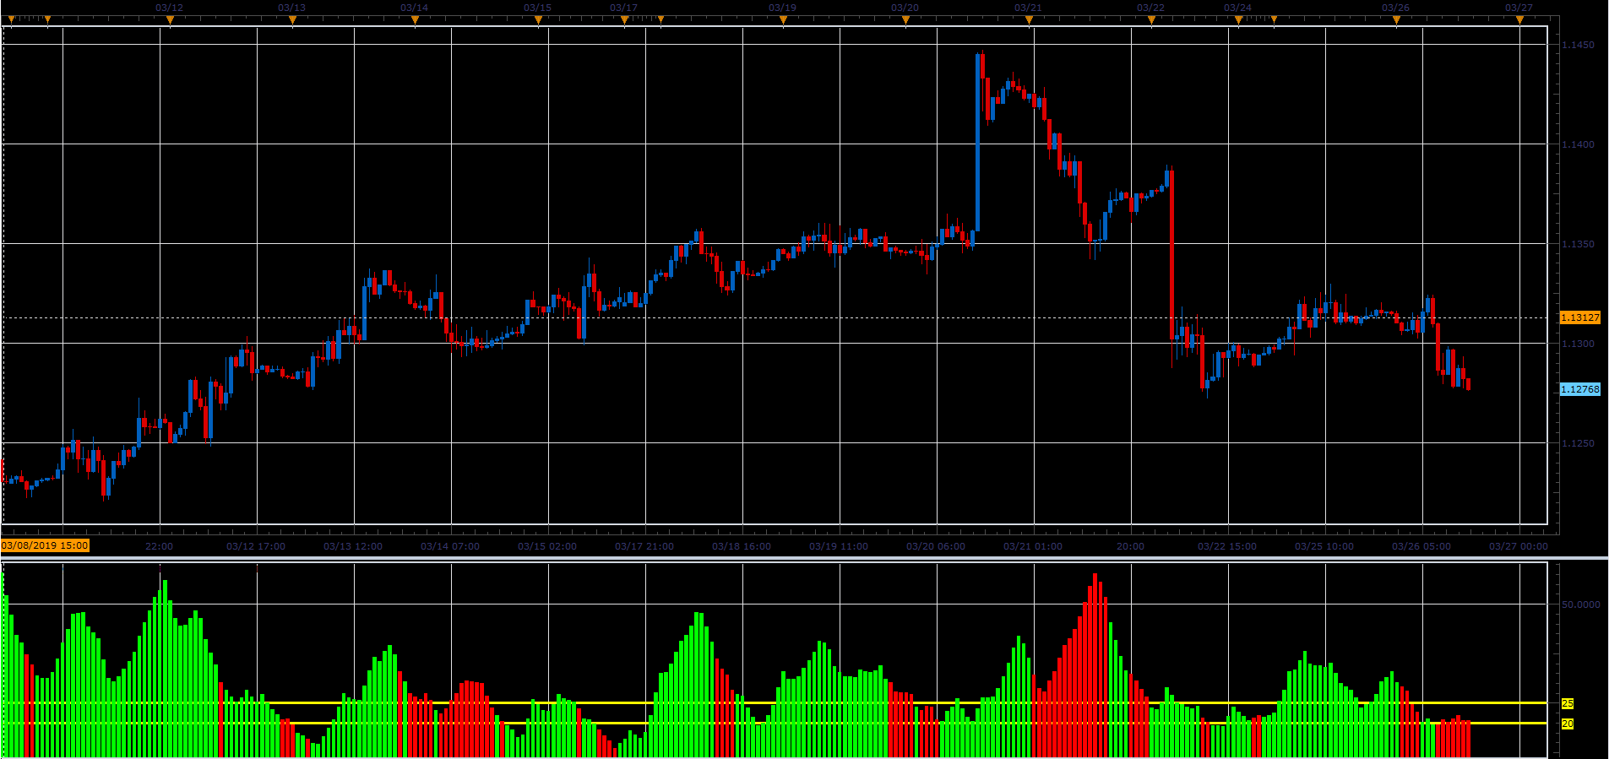
Task: Click the 03/17 date label on the top axis
Action: point(624,8)
